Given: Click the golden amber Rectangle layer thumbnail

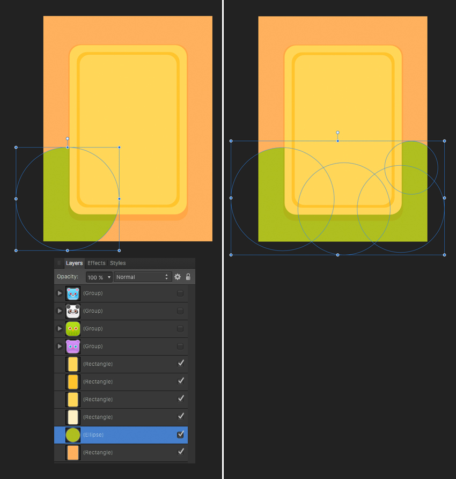Looking at the screenshot, I should [73, 382].
